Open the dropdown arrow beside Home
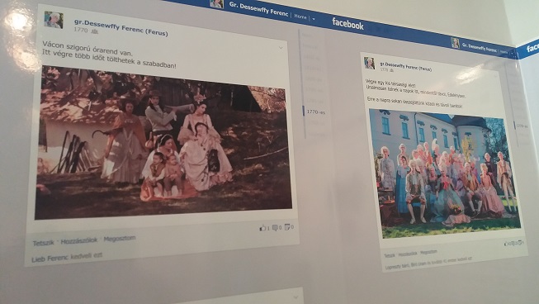This screenshot has height=304, width=539. point(314,18)
